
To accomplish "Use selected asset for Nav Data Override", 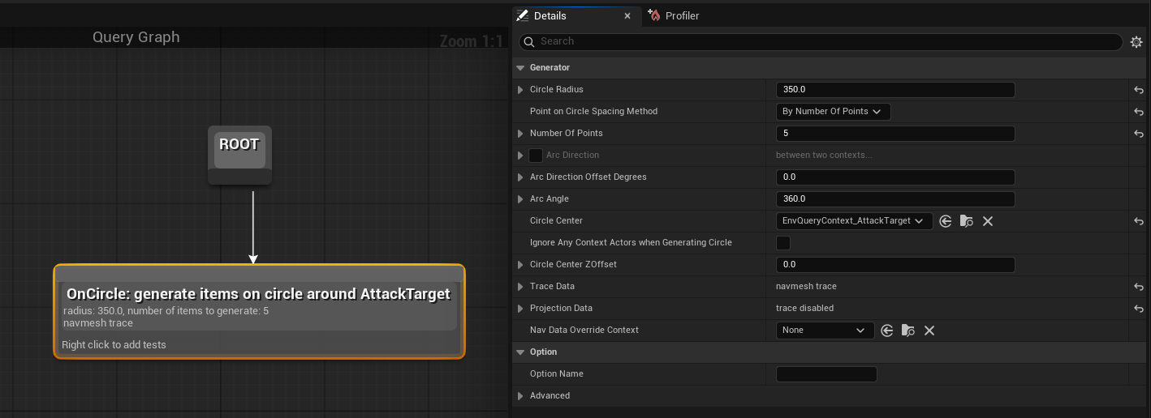I will [x=887, y=331].
